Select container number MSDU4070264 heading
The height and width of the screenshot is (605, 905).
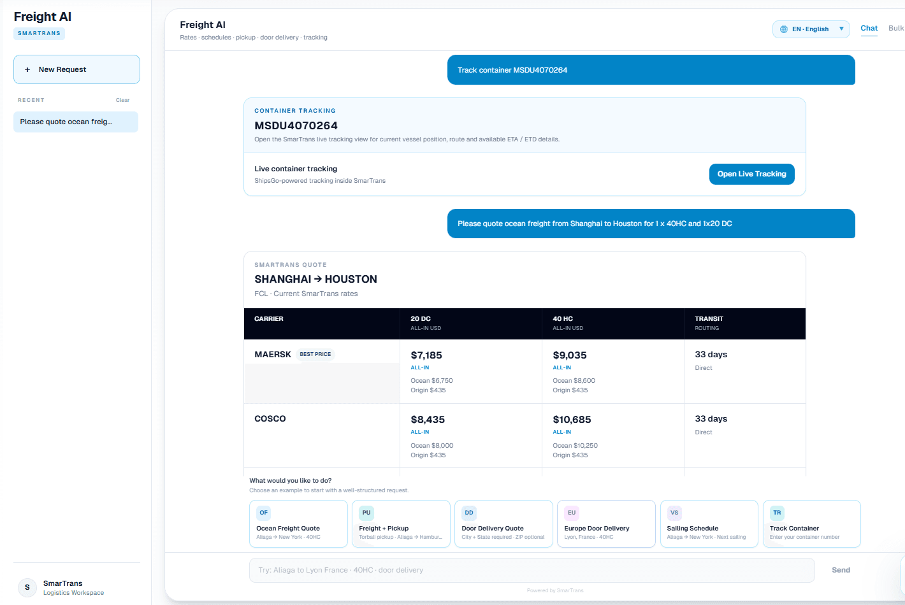296,125
